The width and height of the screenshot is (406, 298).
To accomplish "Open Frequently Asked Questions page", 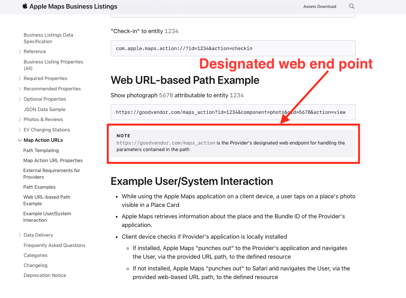I will point(54,245).
